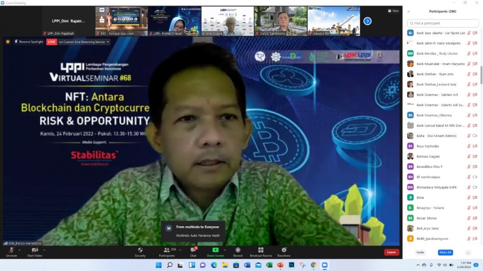Mute Bank Sinarmas - Satriani Arli's microphone
The height and width of the screenshot is (271, 483).
click(x=468, y=94)
